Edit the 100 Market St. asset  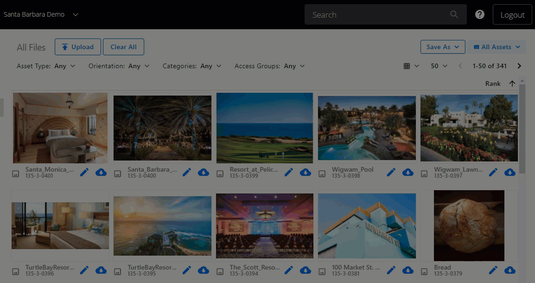point(391,270)
